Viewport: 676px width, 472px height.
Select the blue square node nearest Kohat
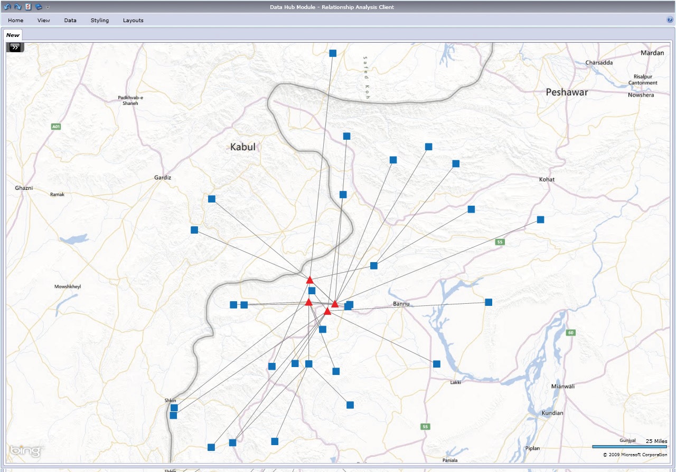coord(540,219)
